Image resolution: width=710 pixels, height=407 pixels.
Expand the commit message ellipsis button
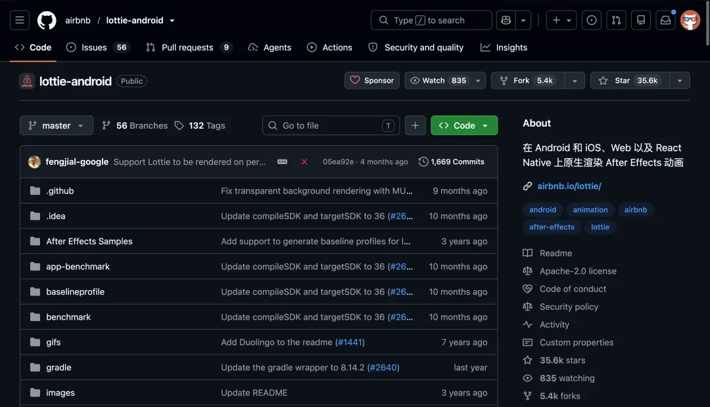coord(282,162)
